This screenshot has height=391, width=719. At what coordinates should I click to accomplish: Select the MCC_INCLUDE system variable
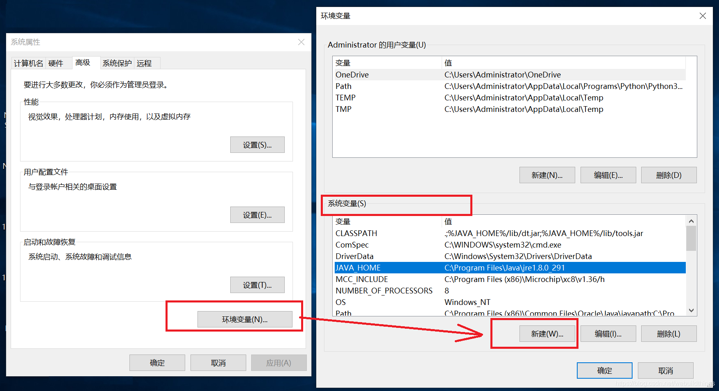pos(510,279)
